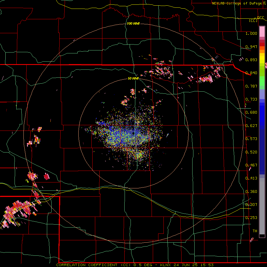Pick the 0.413 scale value

tap(251, 178)
